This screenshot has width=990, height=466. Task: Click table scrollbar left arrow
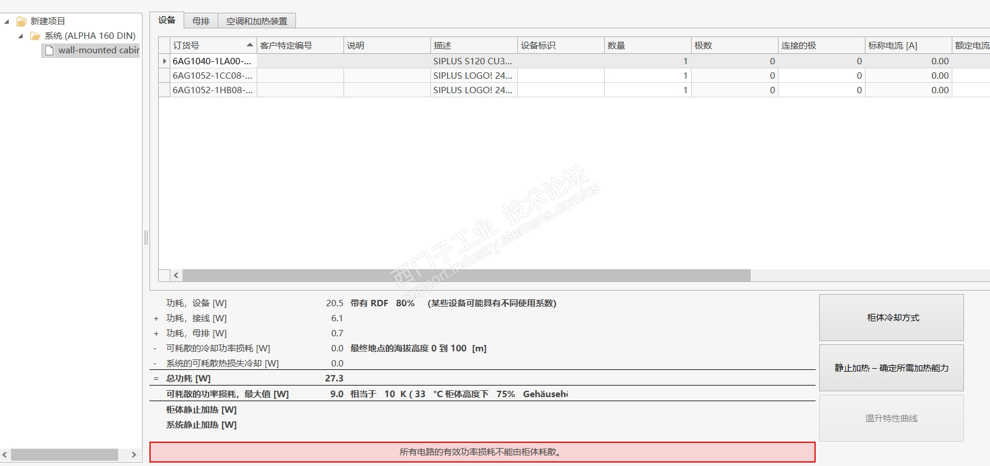[x=176, y=276]
